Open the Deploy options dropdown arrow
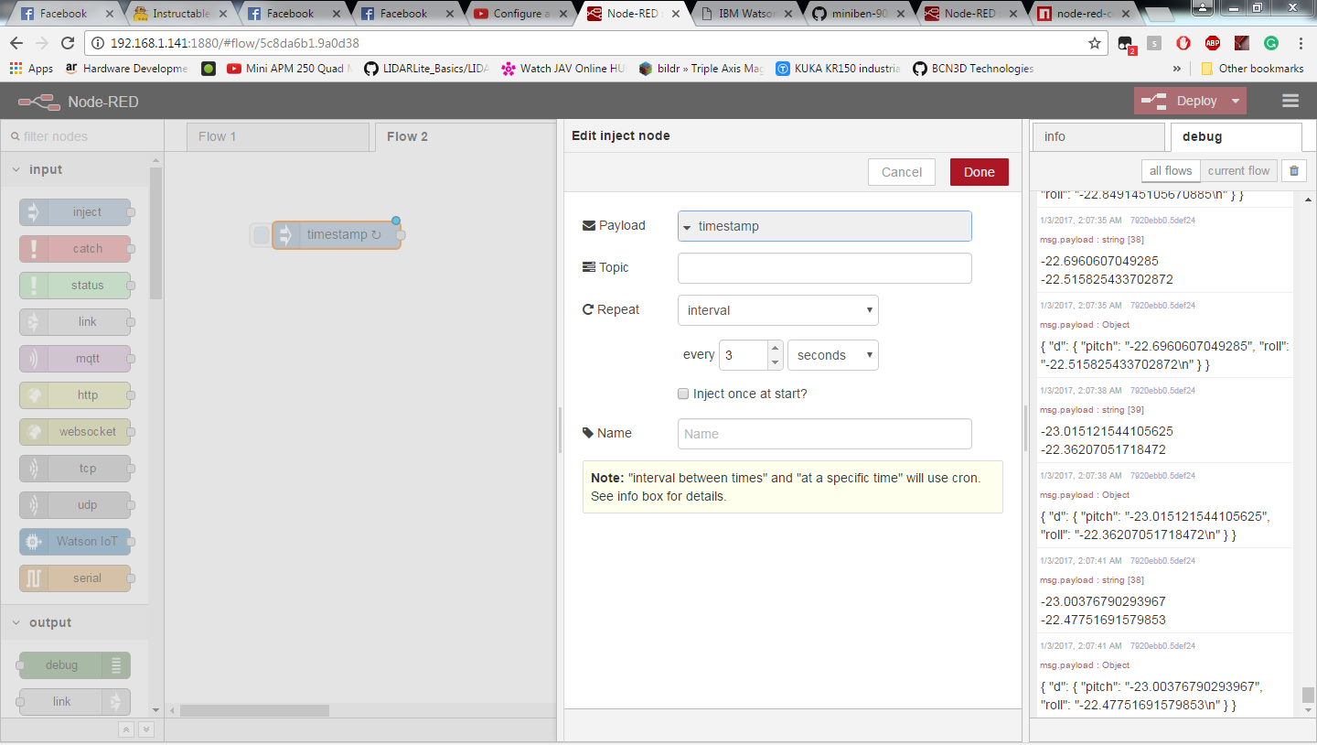 (x=1236, y=102)
